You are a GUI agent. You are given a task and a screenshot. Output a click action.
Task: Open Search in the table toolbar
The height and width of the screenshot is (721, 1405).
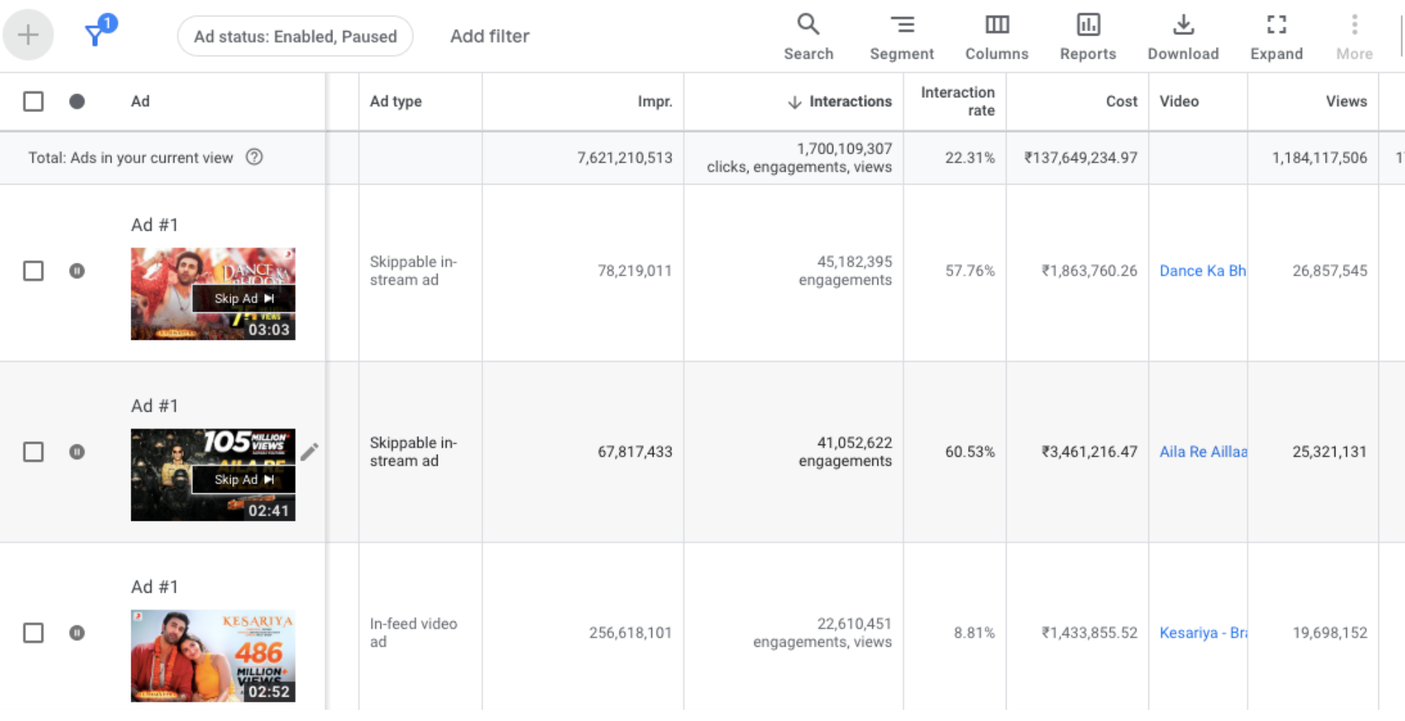[808, 36]
